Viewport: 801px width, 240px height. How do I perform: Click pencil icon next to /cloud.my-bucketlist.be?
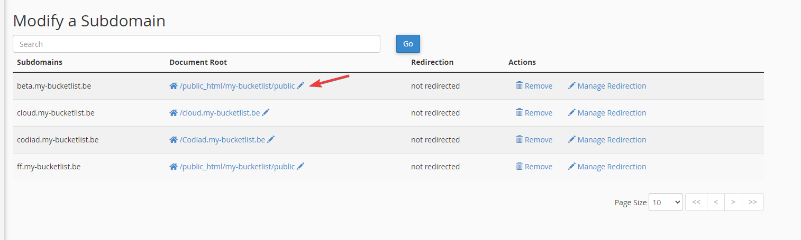tap(266, 113)
